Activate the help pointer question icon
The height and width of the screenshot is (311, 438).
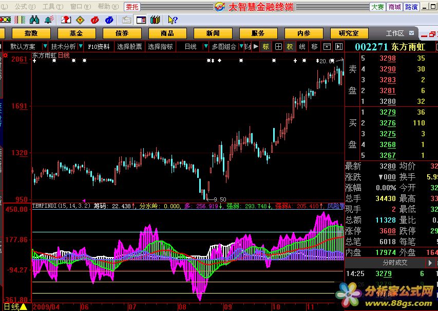click(x=173, y=20)
